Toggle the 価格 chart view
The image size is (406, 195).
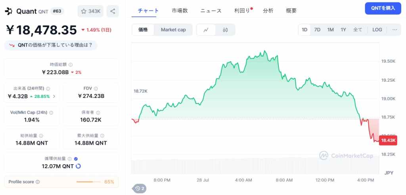143,30
